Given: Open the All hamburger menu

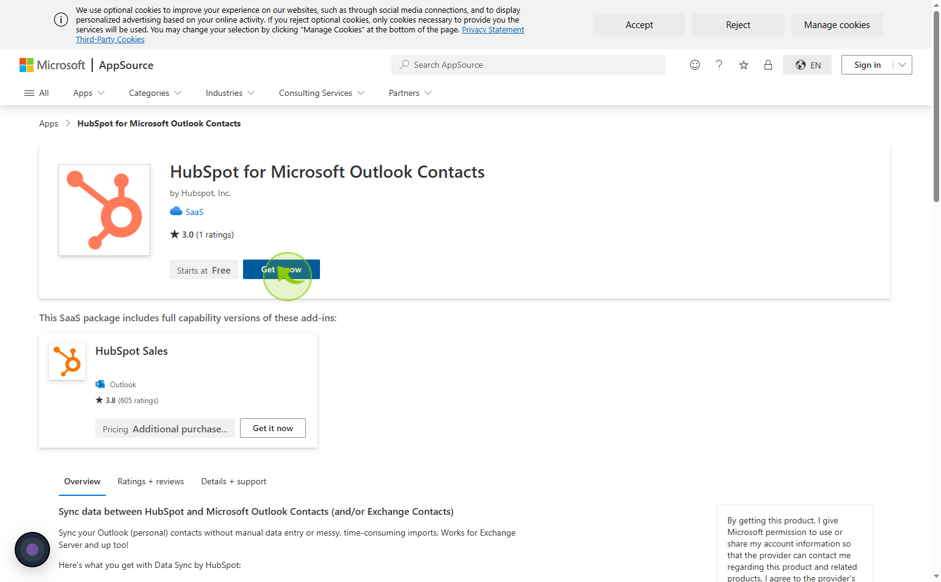Looking at the screenshot, I should tap(37, 93).
